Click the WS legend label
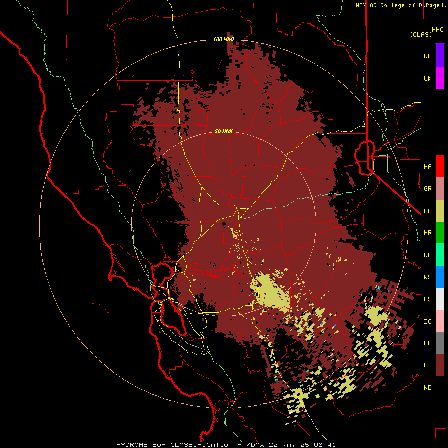 [x=427, y=277]
